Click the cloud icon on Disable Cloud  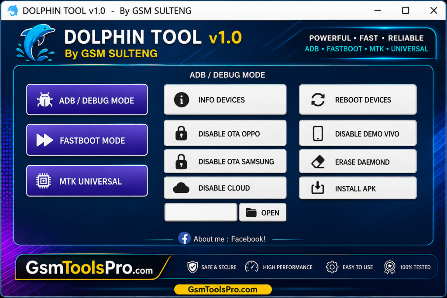pyautogui.click(x=181, y=188)
